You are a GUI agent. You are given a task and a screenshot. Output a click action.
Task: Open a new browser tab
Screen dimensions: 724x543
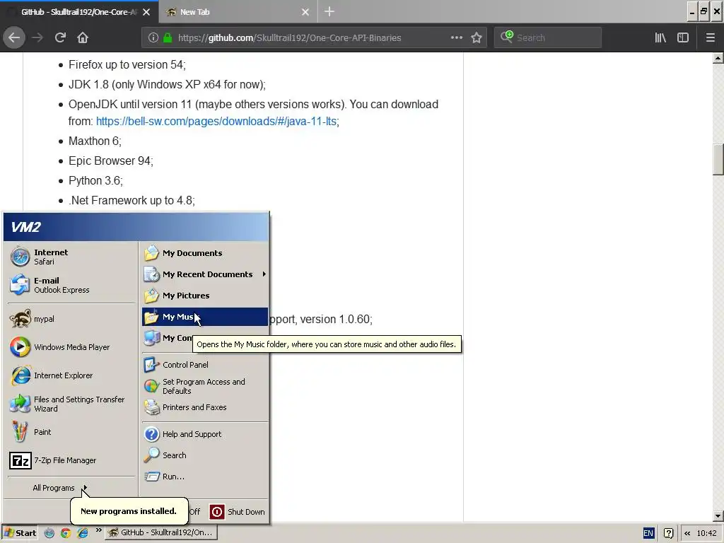tap(329, 11)
